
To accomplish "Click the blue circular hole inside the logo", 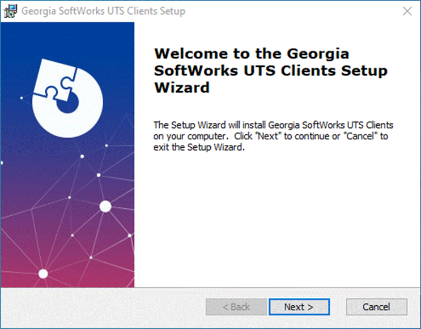I will click(69, 103).
